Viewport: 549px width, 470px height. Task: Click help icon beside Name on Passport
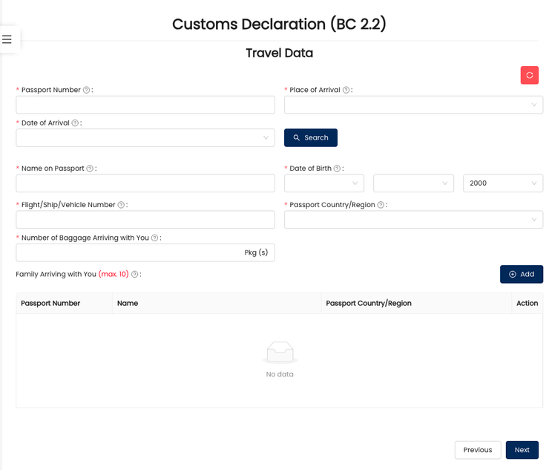pos(91,169)
